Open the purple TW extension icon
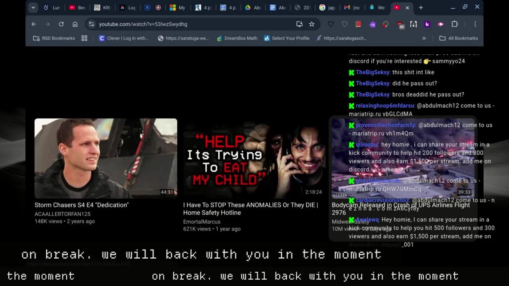 click(x=372, y=24)
